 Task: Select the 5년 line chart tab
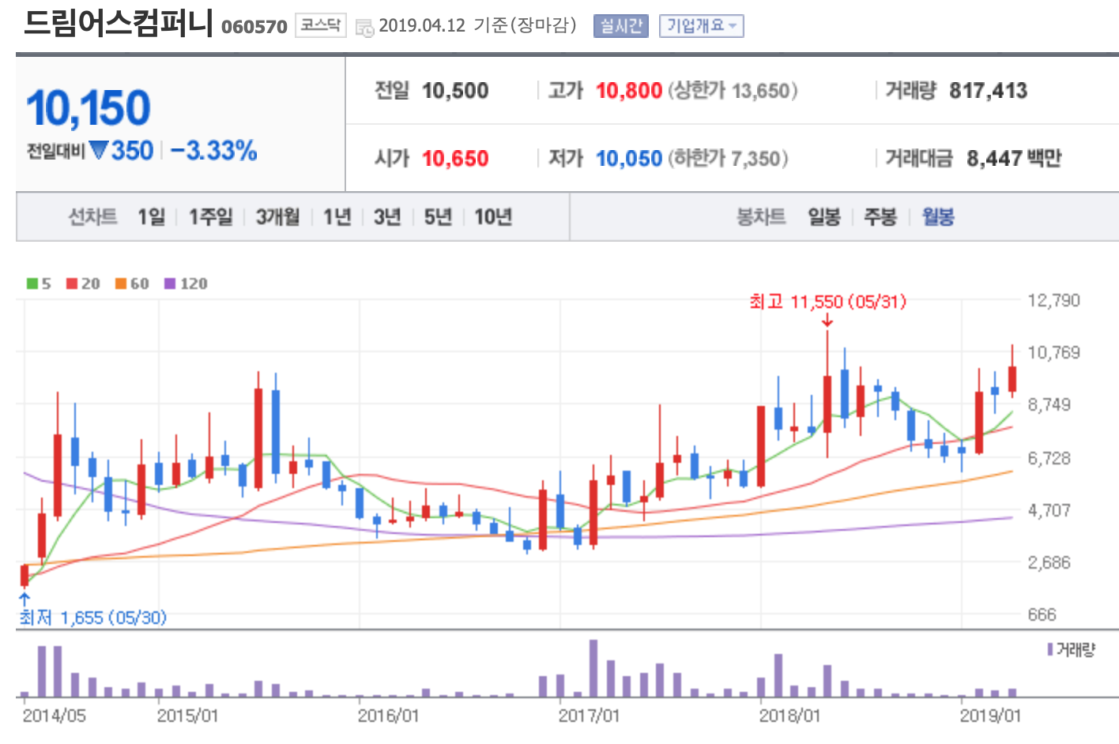[438, 216]
